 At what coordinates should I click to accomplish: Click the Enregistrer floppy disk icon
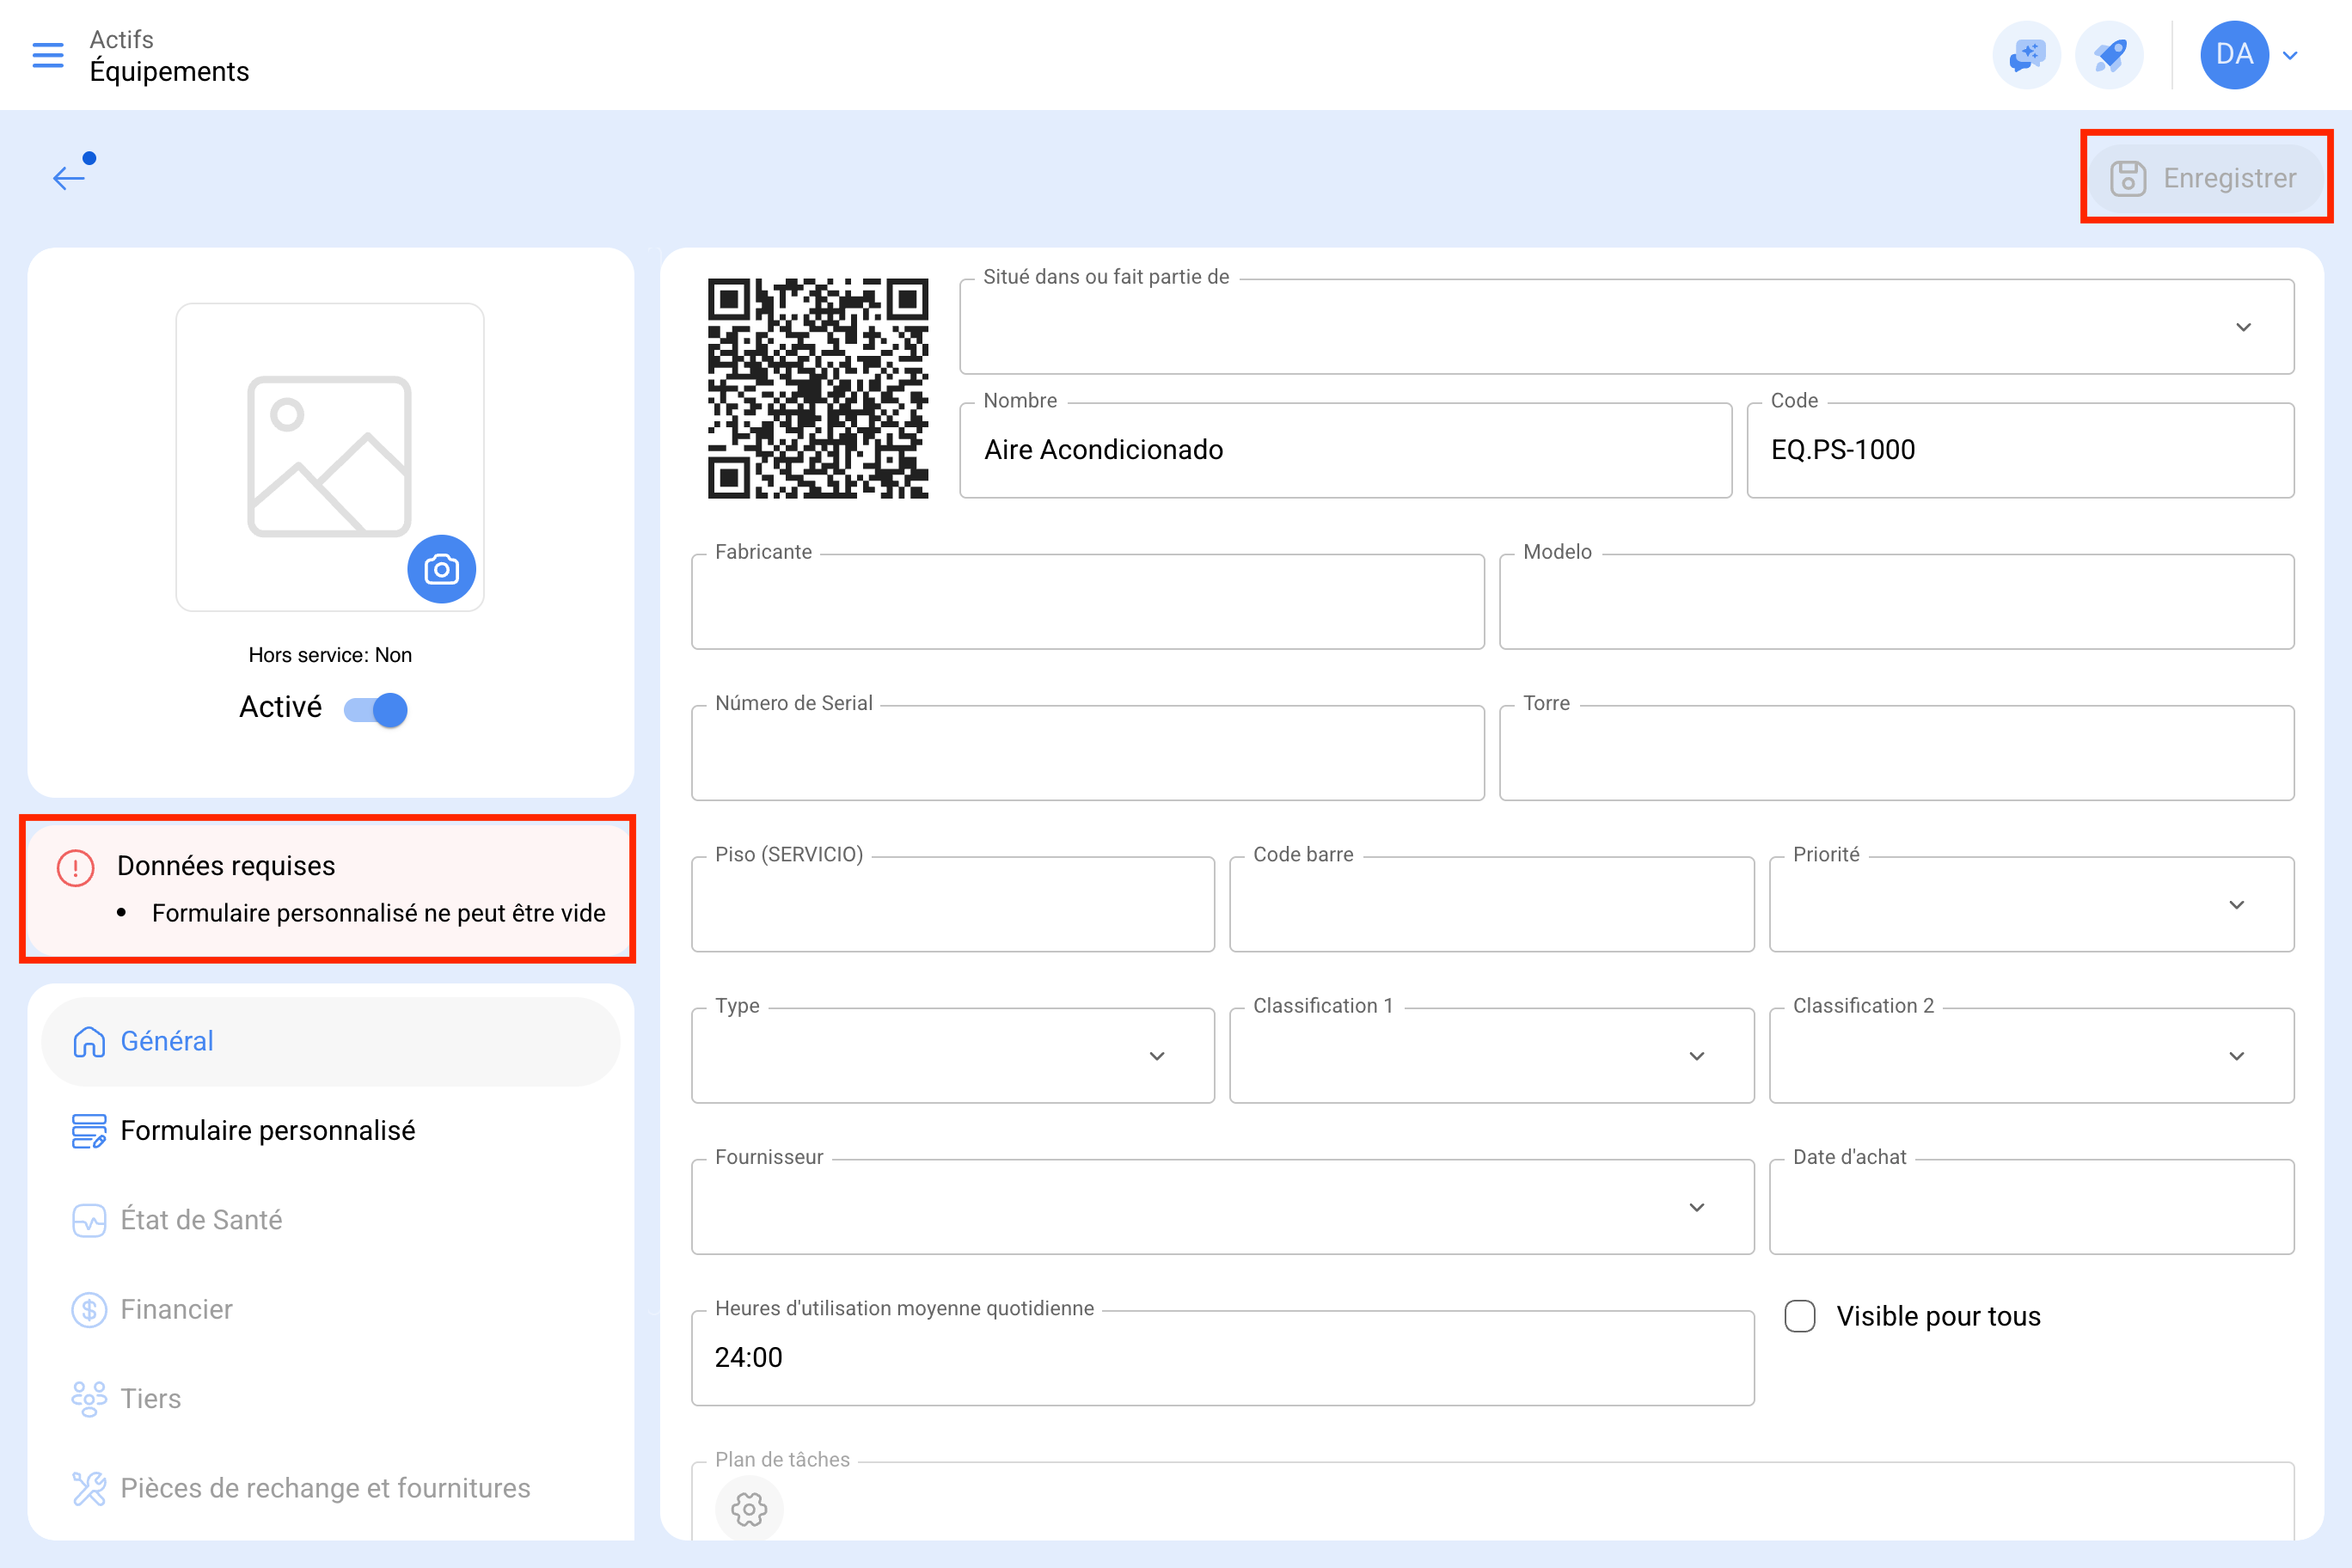pos(2128,179)
